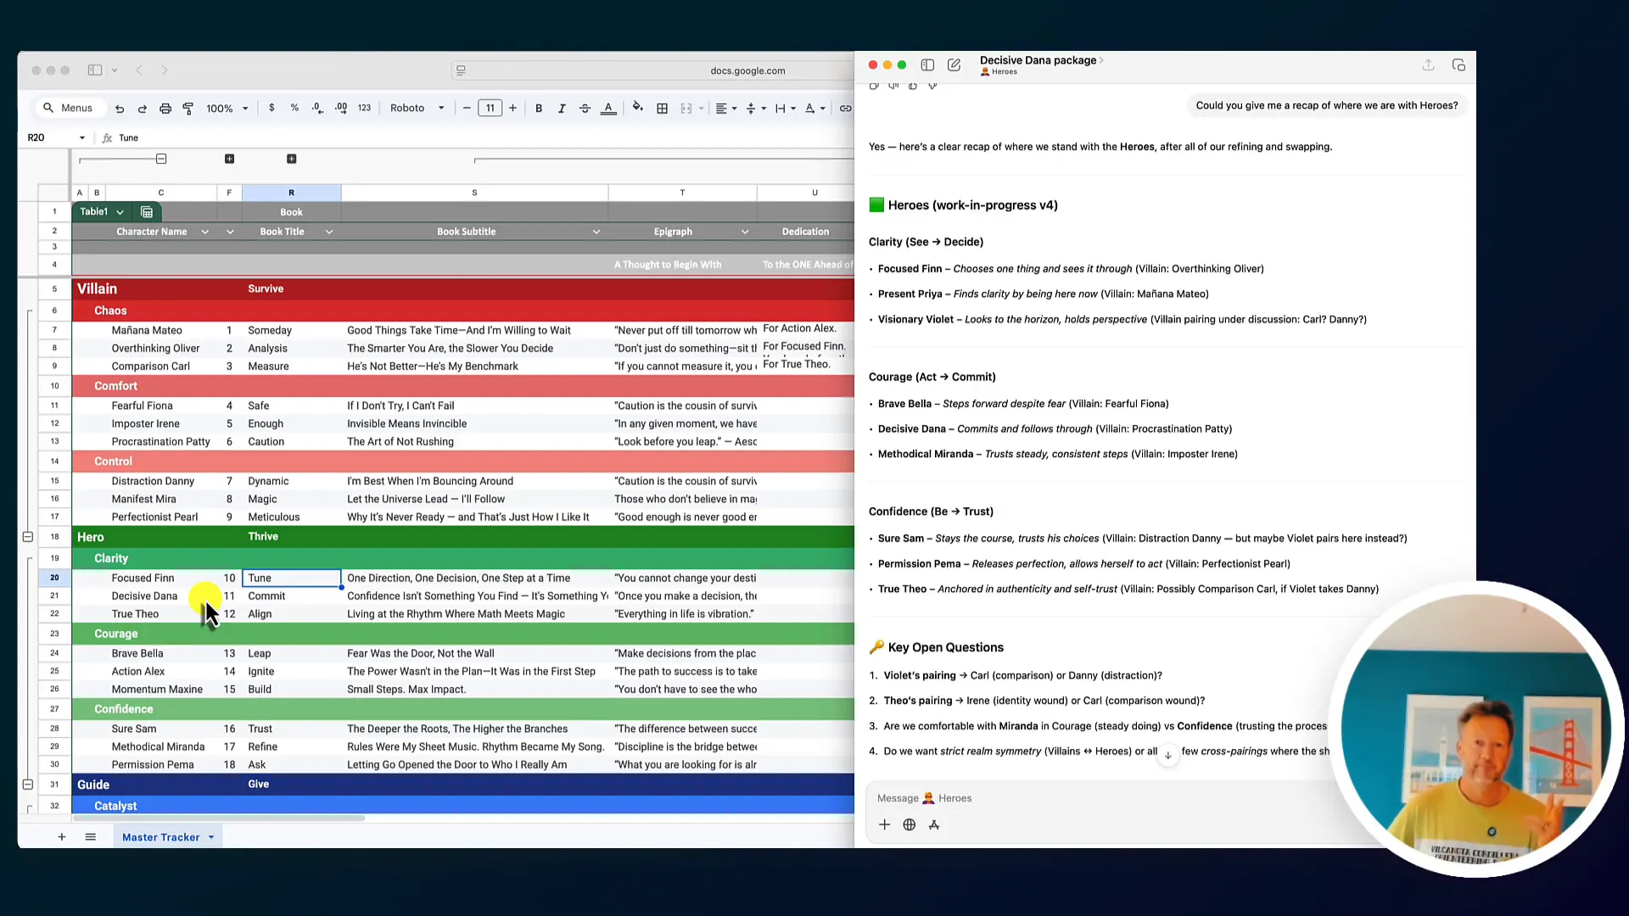Open the fill color bucket tool
This screenshot has height=916, width=1629.
[x=638, y=108]
